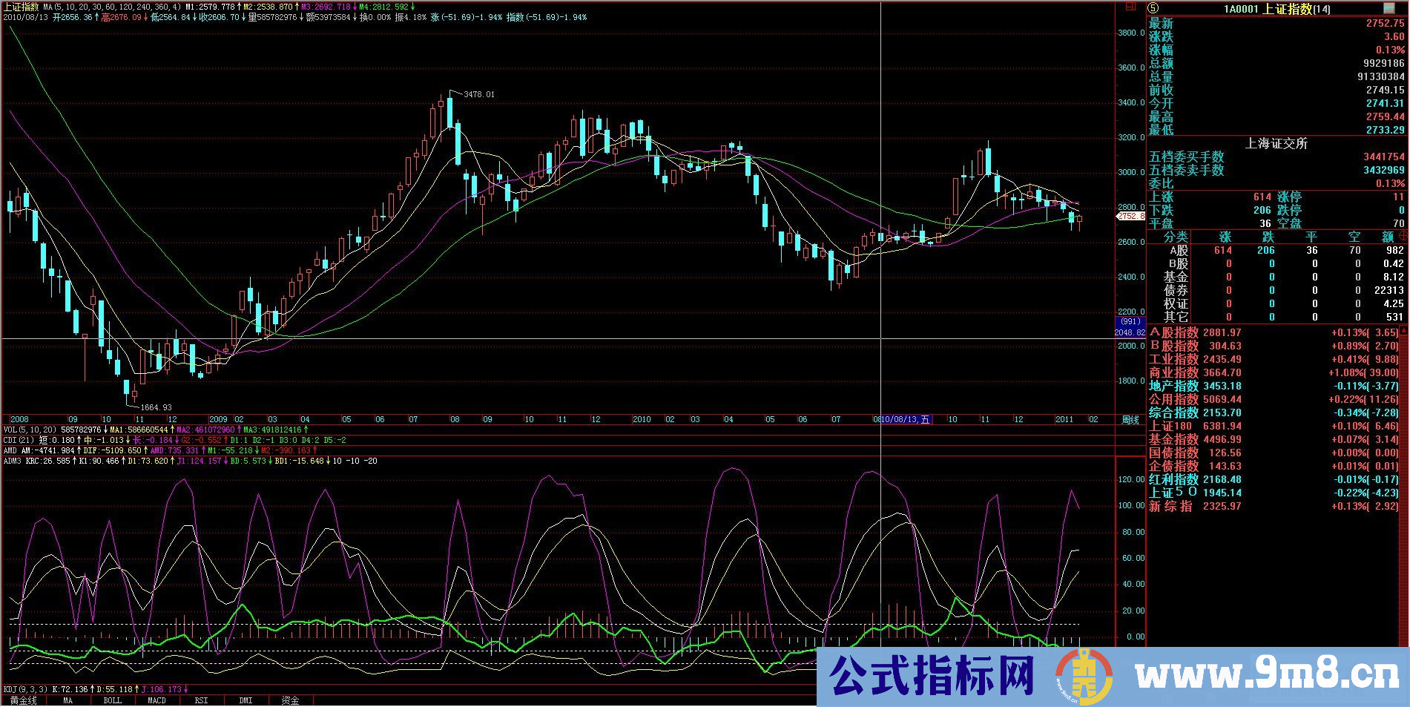The height and width of the screenshot is (707, 1410).
Task: Select the RSI indicator tab
Action: pos(201,700)
